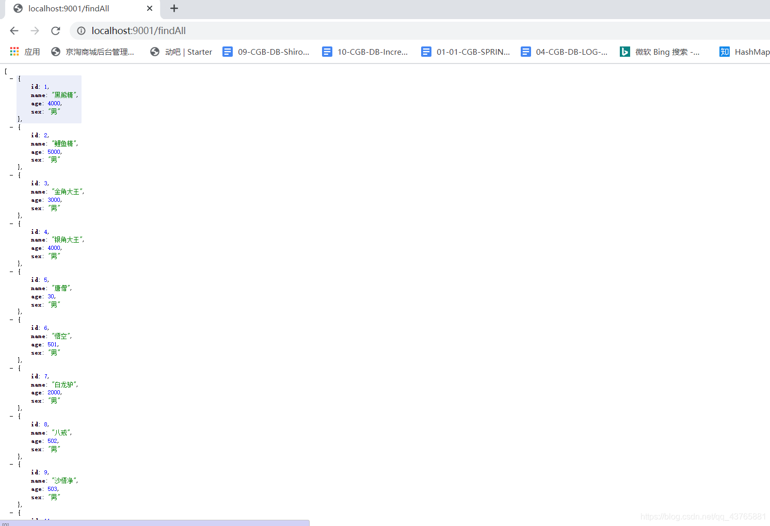
Task: Collapse the JSON object with id 7
Action: click(x=11, y=368)
